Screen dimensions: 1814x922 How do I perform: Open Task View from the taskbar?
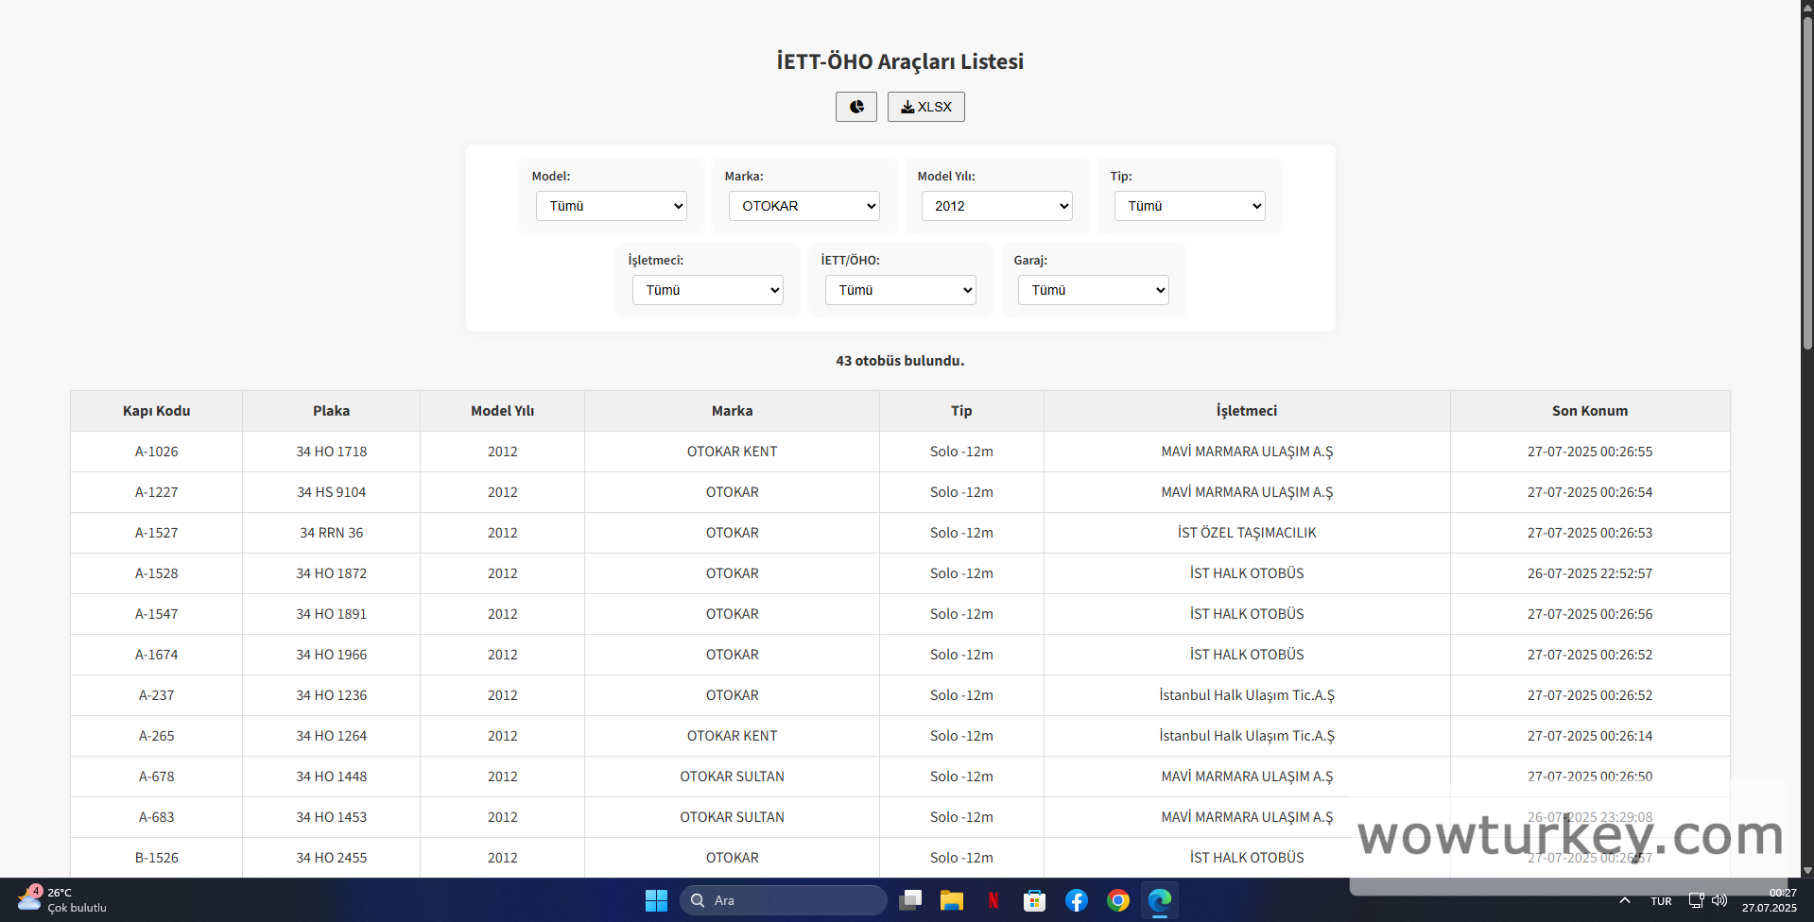click(910, 900)
